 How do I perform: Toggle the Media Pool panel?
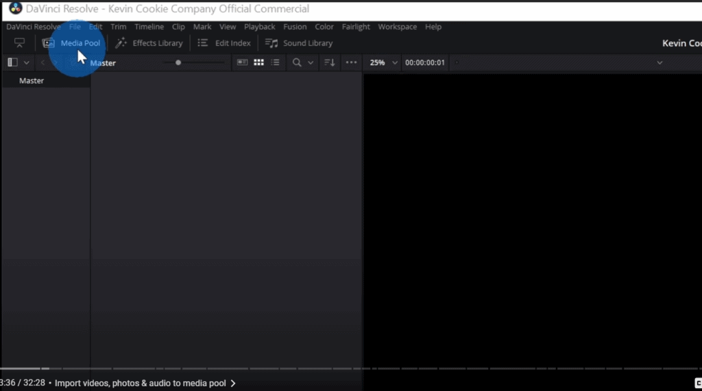71,43
